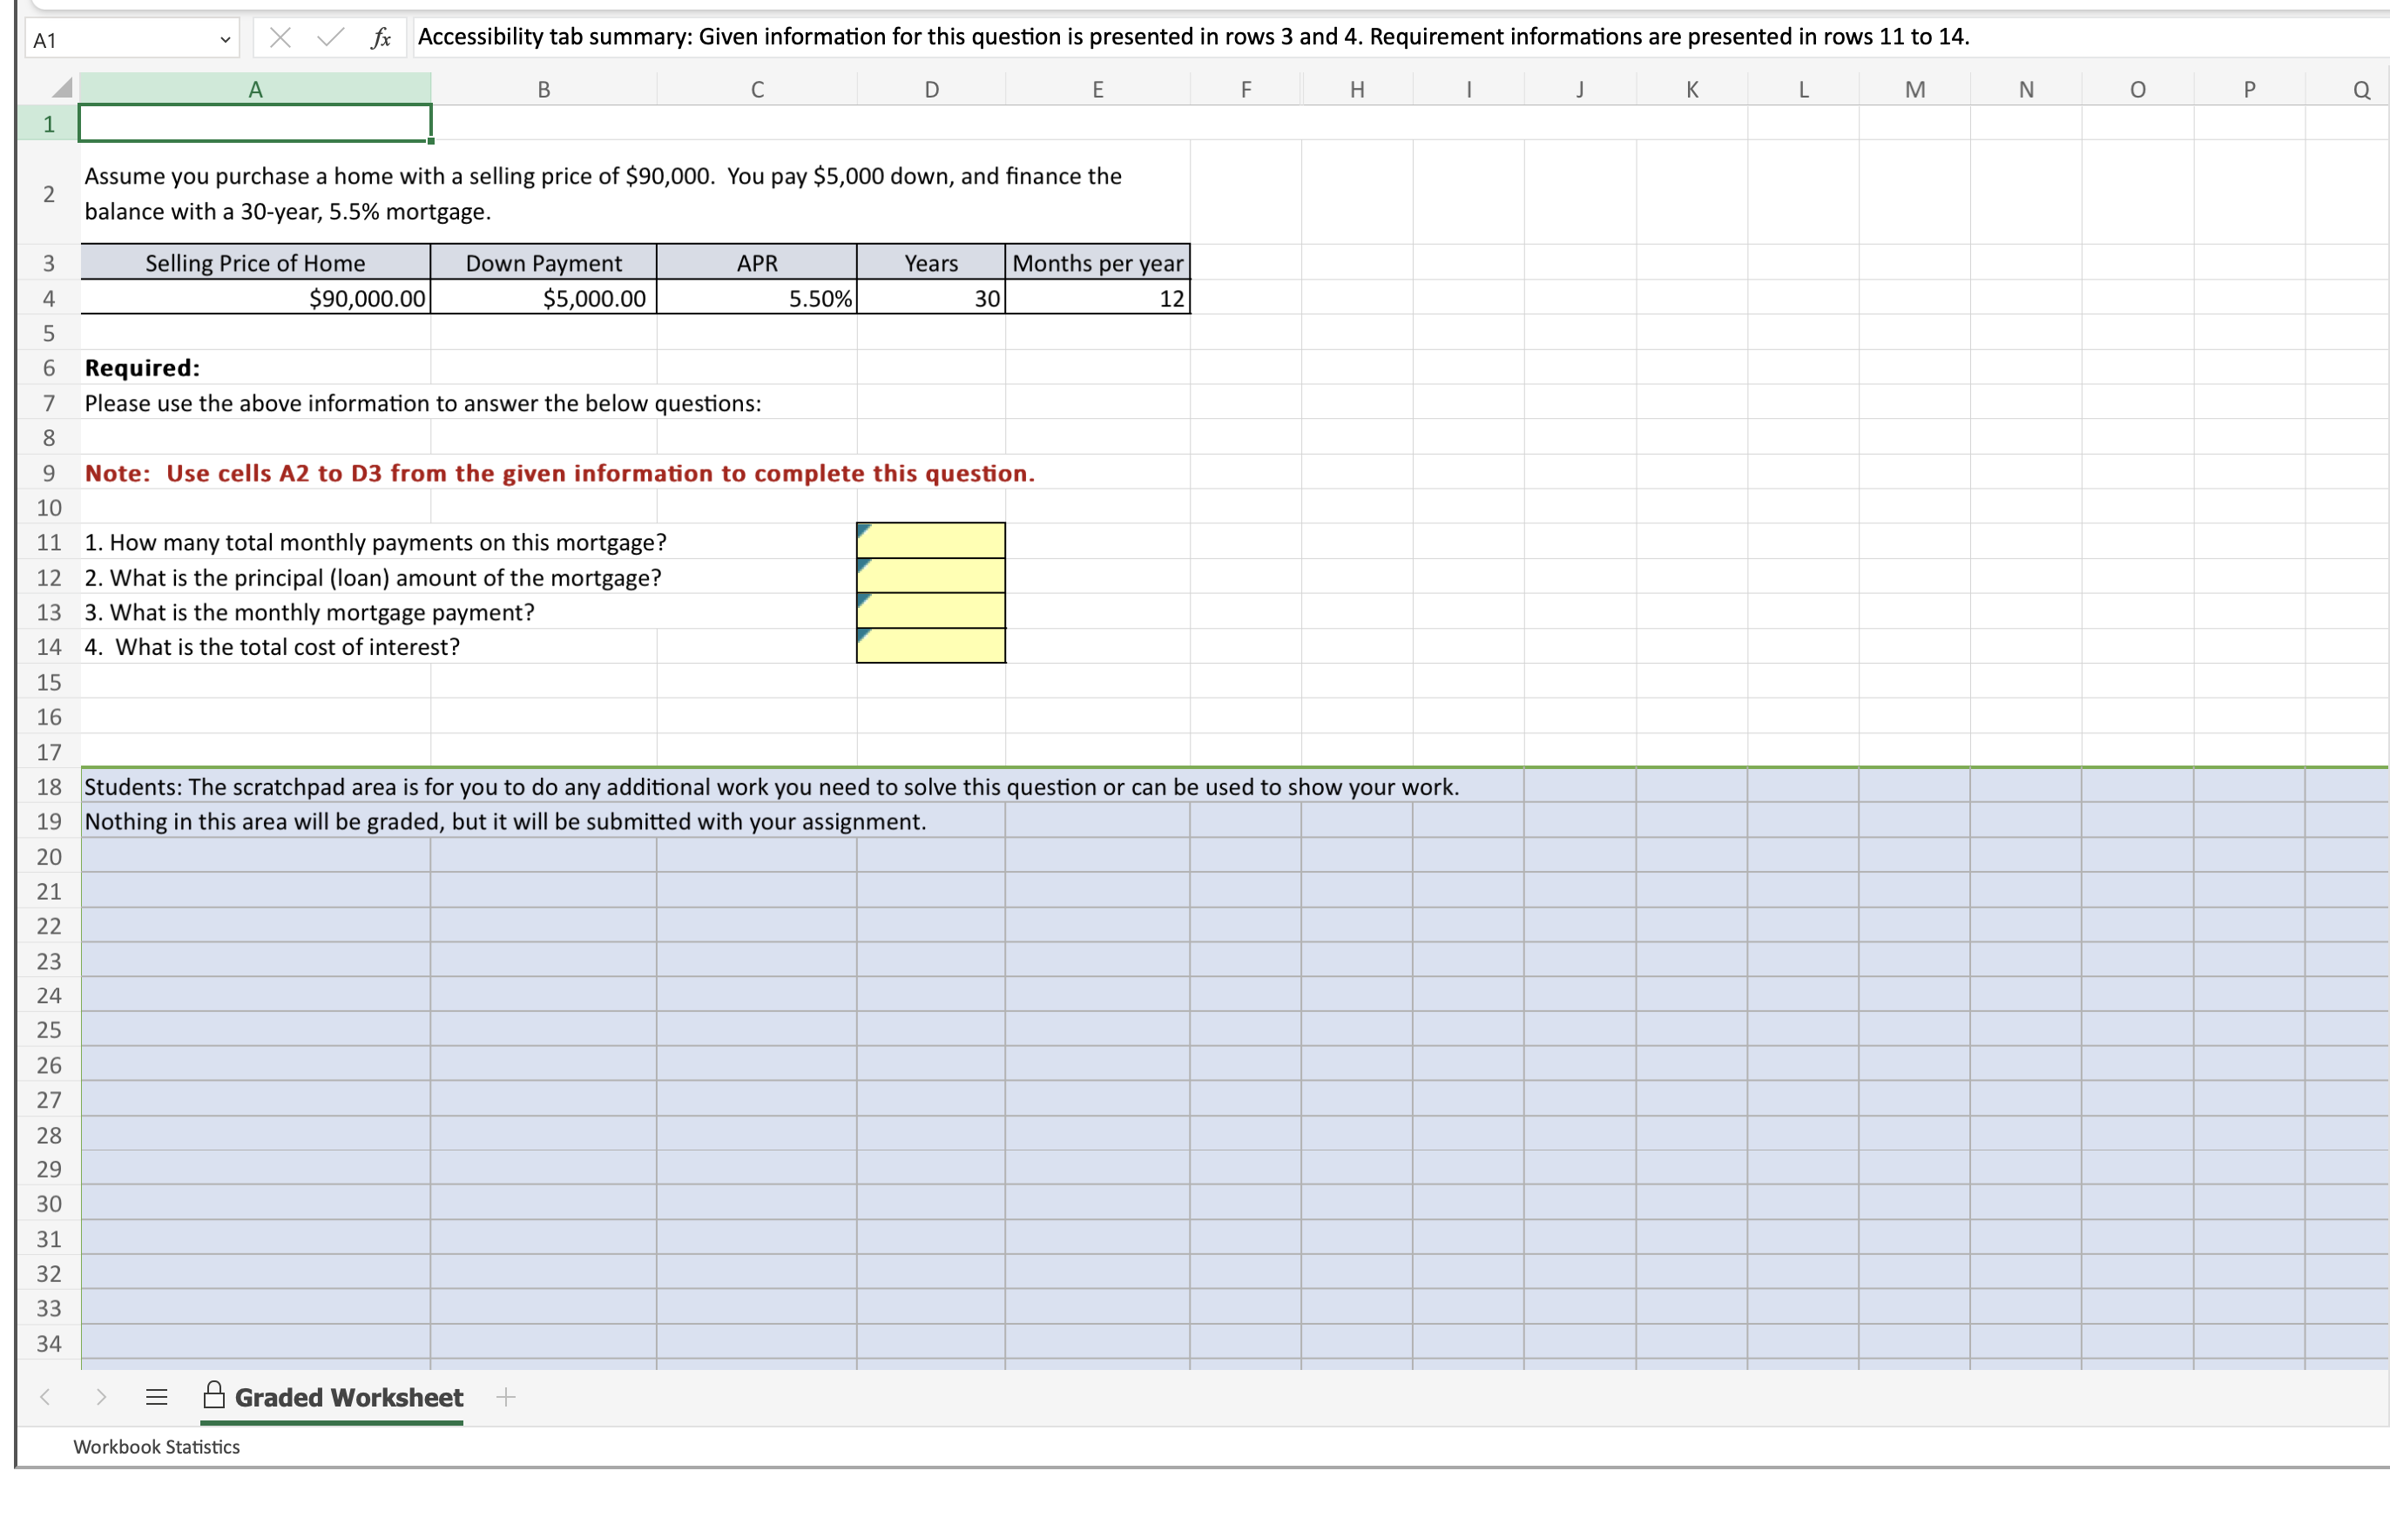The height and width of the screenshot is (1518, 2390).
Task: Select row header 4
Action: [x=48, y=299]
